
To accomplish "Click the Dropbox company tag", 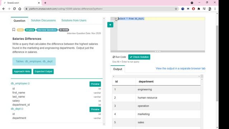I will pos(30,30).
